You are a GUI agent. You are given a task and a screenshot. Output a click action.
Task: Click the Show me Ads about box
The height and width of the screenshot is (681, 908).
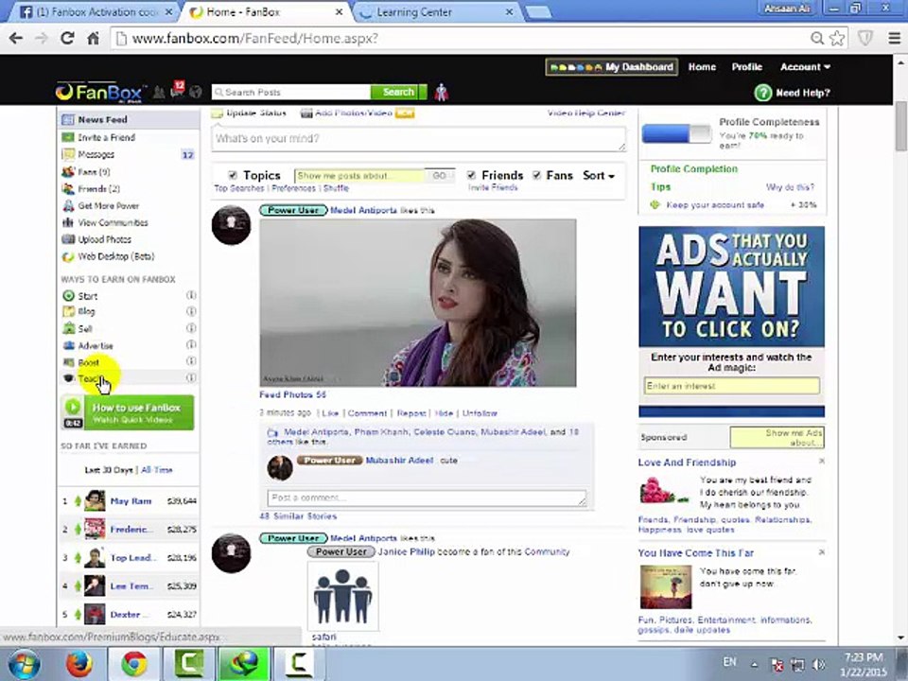point(777,437)
